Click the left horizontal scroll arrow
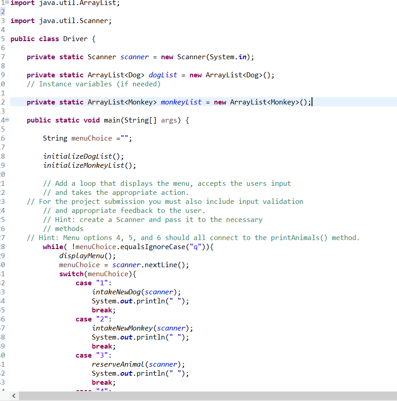397x401 pixels. point(14,396)
